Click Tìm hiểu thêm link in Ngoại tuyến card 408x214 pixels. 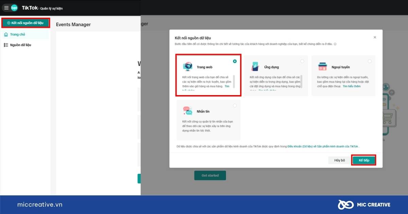point(352,86)
